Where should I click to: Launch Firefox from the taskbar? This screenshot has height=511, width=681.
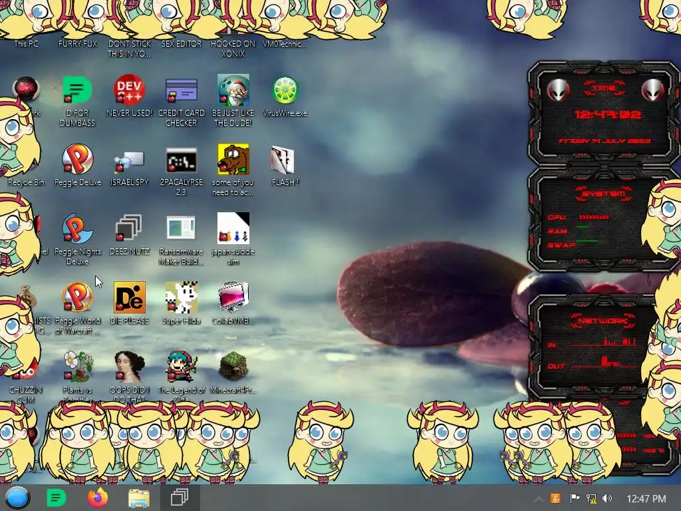coord(98,498)
